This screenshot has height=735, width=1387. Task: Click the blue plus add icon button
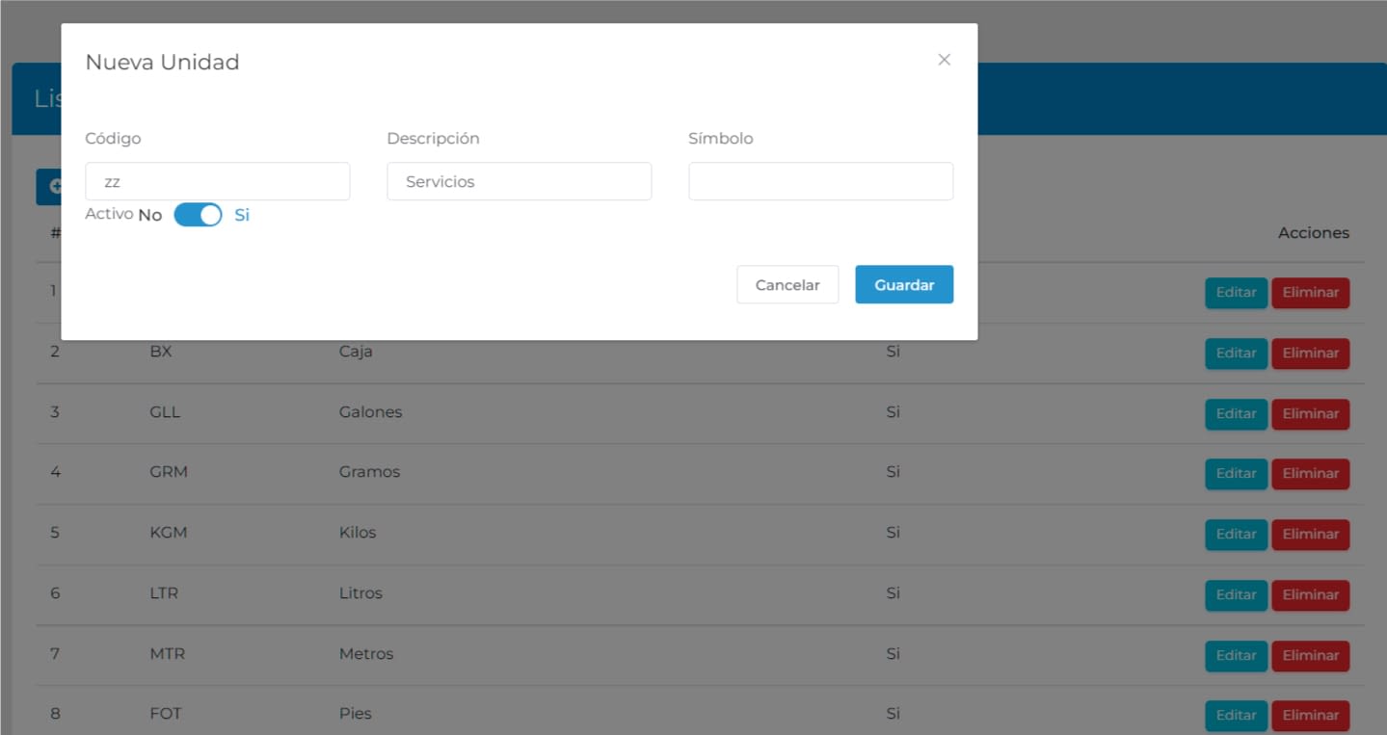[50, 187]
